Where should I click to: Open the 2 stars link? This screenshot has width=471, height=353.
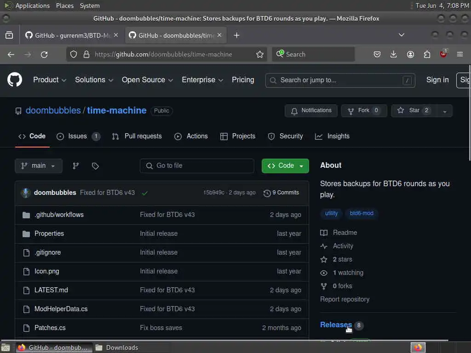coord(336,259)
